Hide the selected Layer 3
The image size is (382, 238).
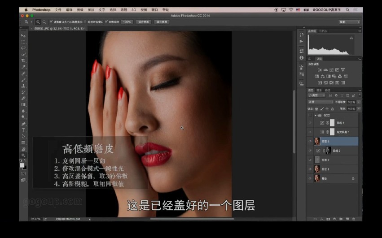pos(310,141)
